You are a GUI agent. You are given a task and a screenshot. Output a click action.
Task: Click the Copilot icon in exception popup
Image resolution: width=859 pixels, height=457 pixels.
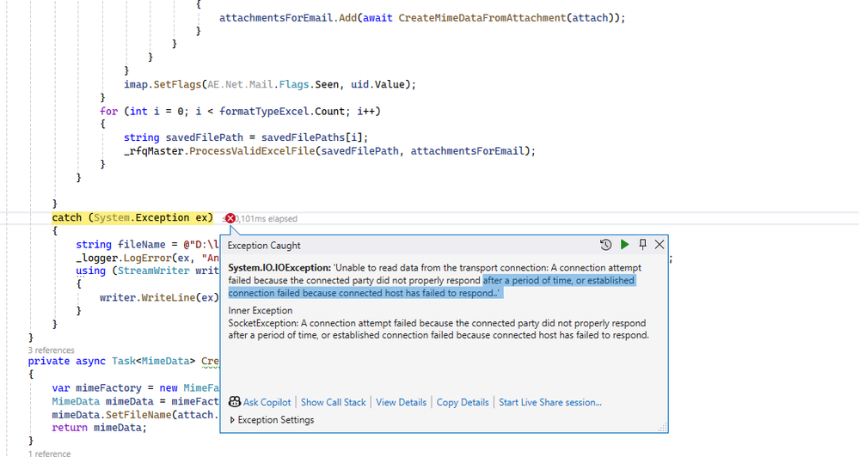click(x=235, y=402)
